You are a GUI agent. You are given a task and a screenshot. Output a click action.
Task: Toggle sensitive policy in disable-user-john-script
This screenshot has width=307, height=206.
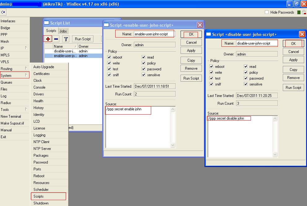[x=246, y=84]
